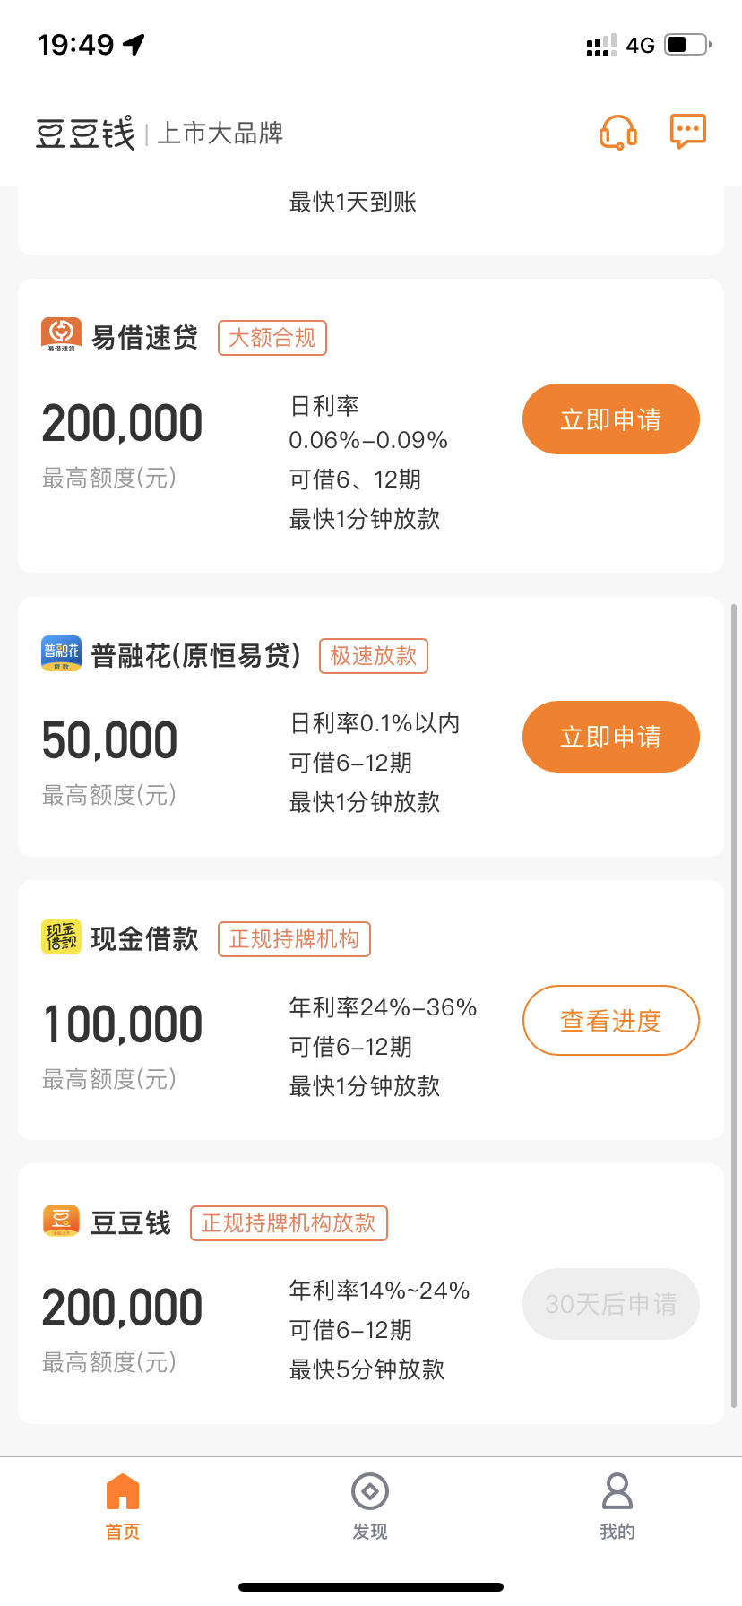Screen dimensions: 742x1606
Task: Tap the 正规持牌机构放款 label
Action: 289,1223
